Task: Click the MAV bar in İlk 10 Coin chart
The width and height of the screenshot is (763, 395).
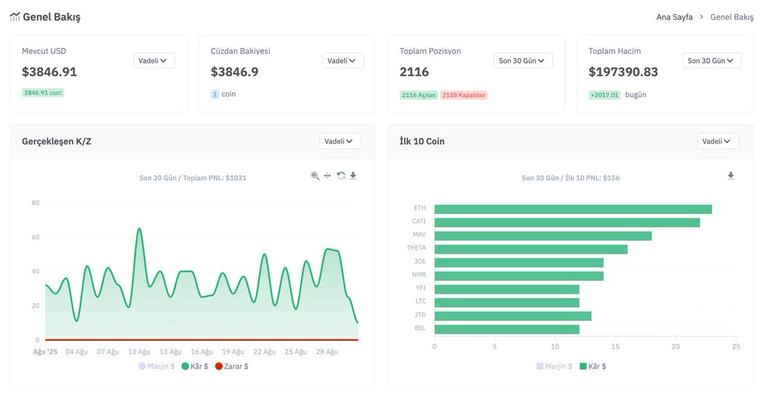Action: [543, 236]
